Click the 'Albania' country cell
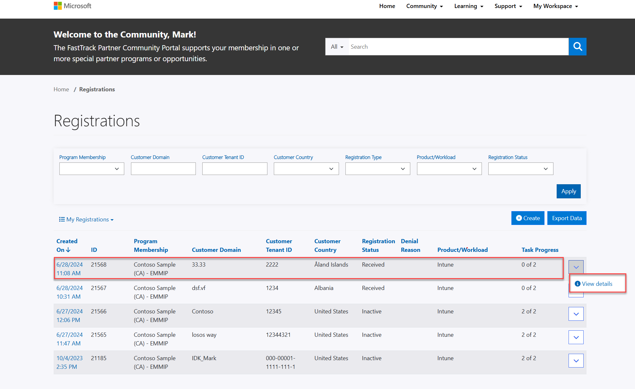 point(324,288)
